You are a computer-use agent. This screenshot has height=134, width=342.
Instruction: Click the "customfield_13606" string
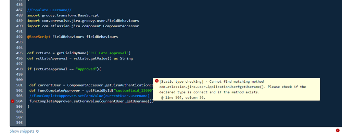[134, 91]
